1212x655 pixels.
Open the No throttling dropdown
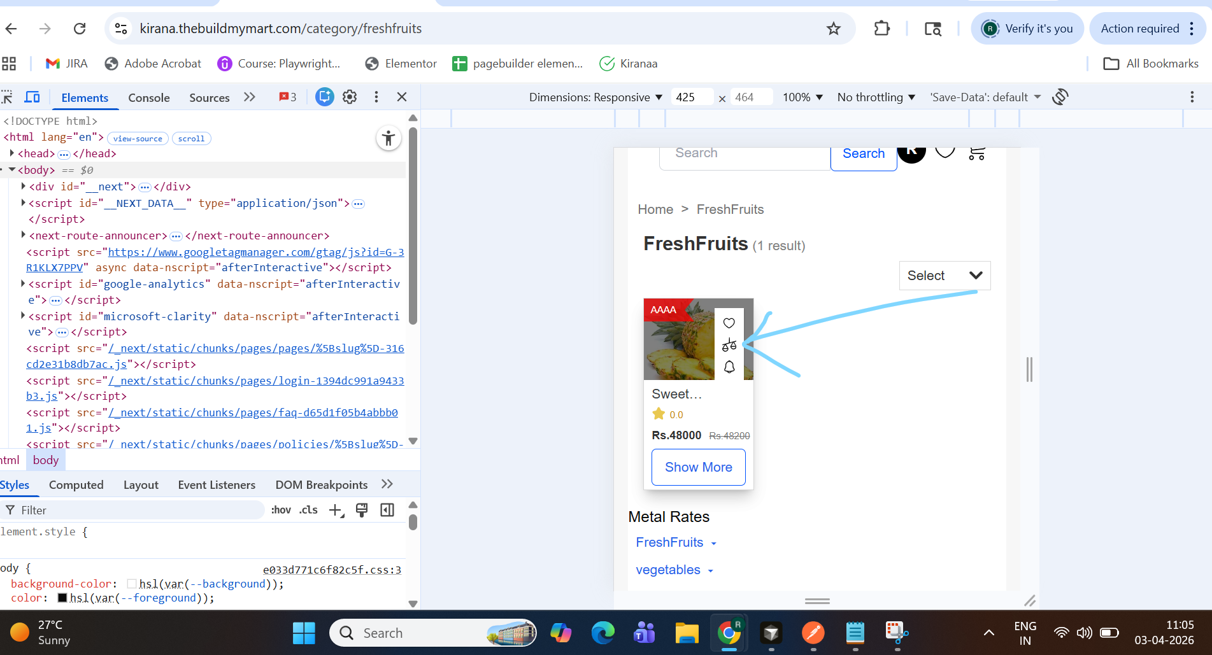click(876, 97)
